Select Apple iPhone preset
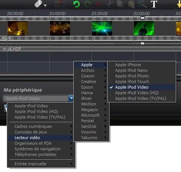181x172 pixels. coord(142,65)
